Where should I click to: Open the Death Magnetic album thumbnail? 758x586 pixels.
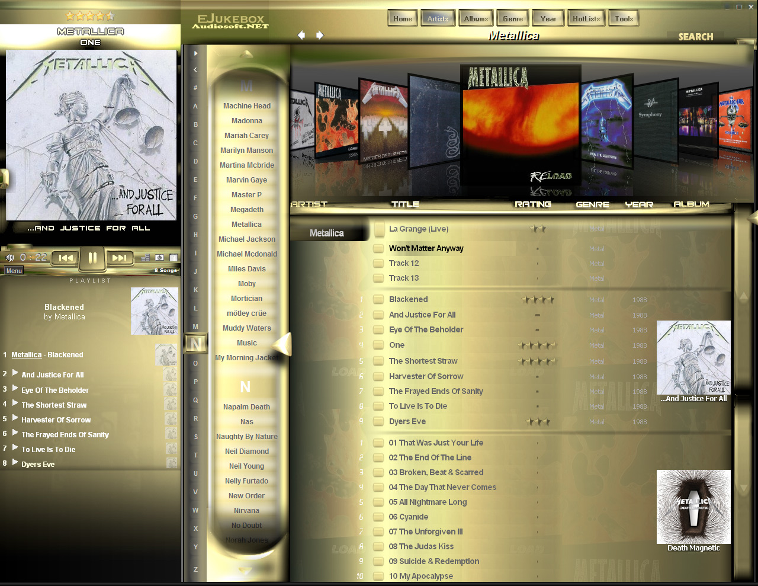[693, 507]
